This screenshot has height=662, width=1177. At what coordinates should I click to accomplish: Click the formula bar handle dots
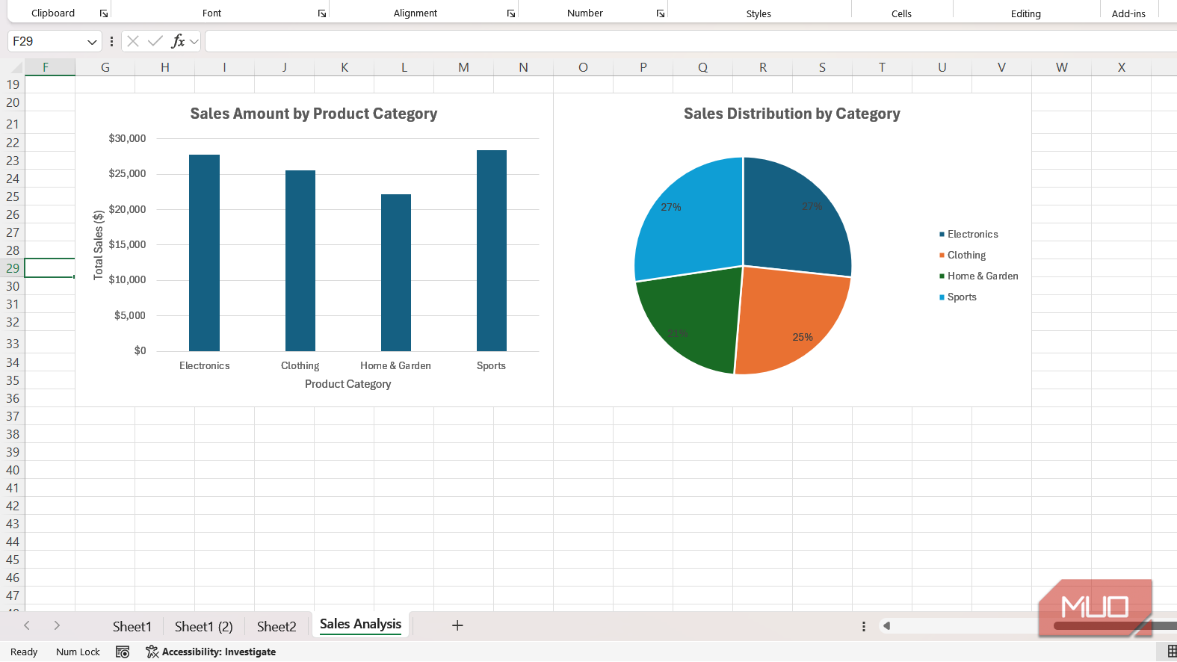tap(111, 42)
